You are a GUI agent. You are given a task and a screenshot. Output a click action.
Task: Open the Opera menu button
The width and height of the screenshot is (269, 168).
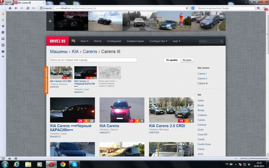6,2
